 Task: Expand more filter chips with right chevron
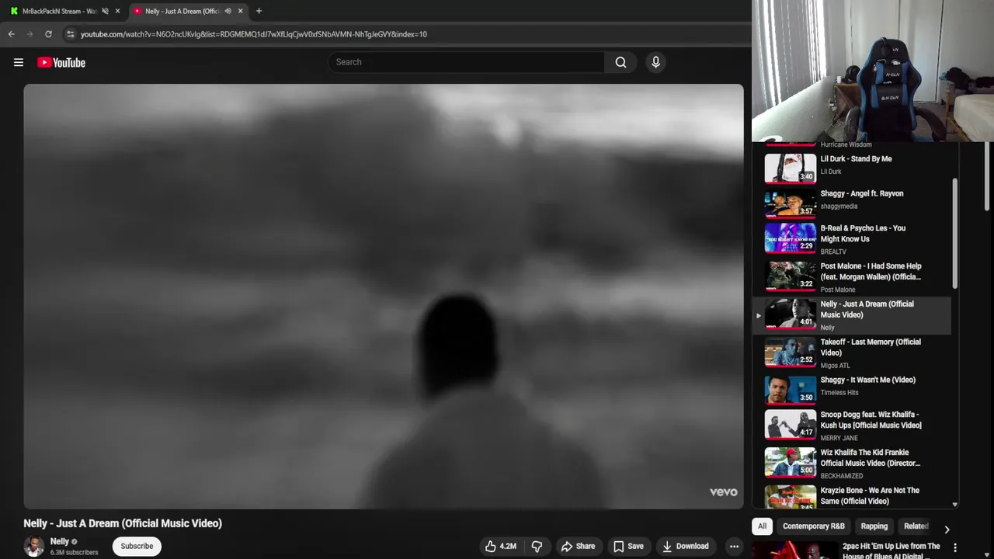(947, 529)
